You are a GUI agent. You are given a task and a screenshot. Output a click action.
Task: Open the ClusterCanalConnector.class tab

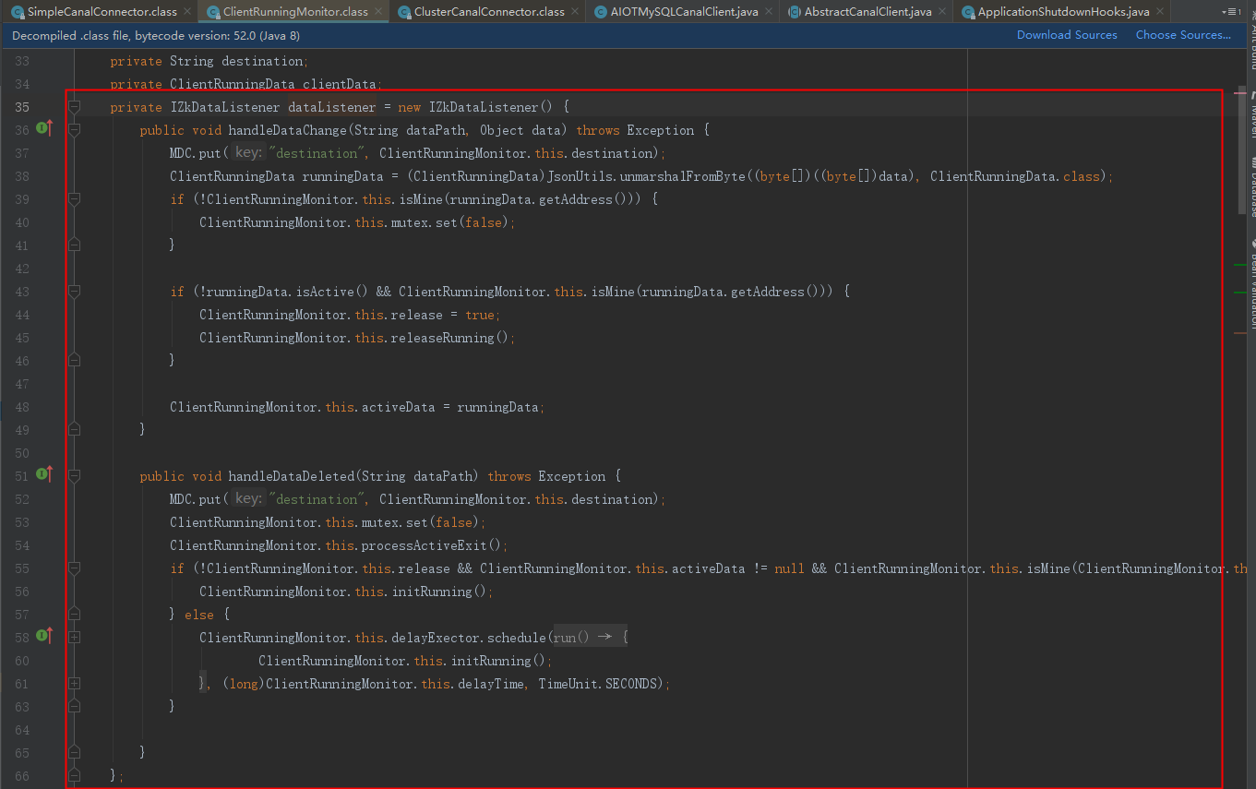point(489,12)
